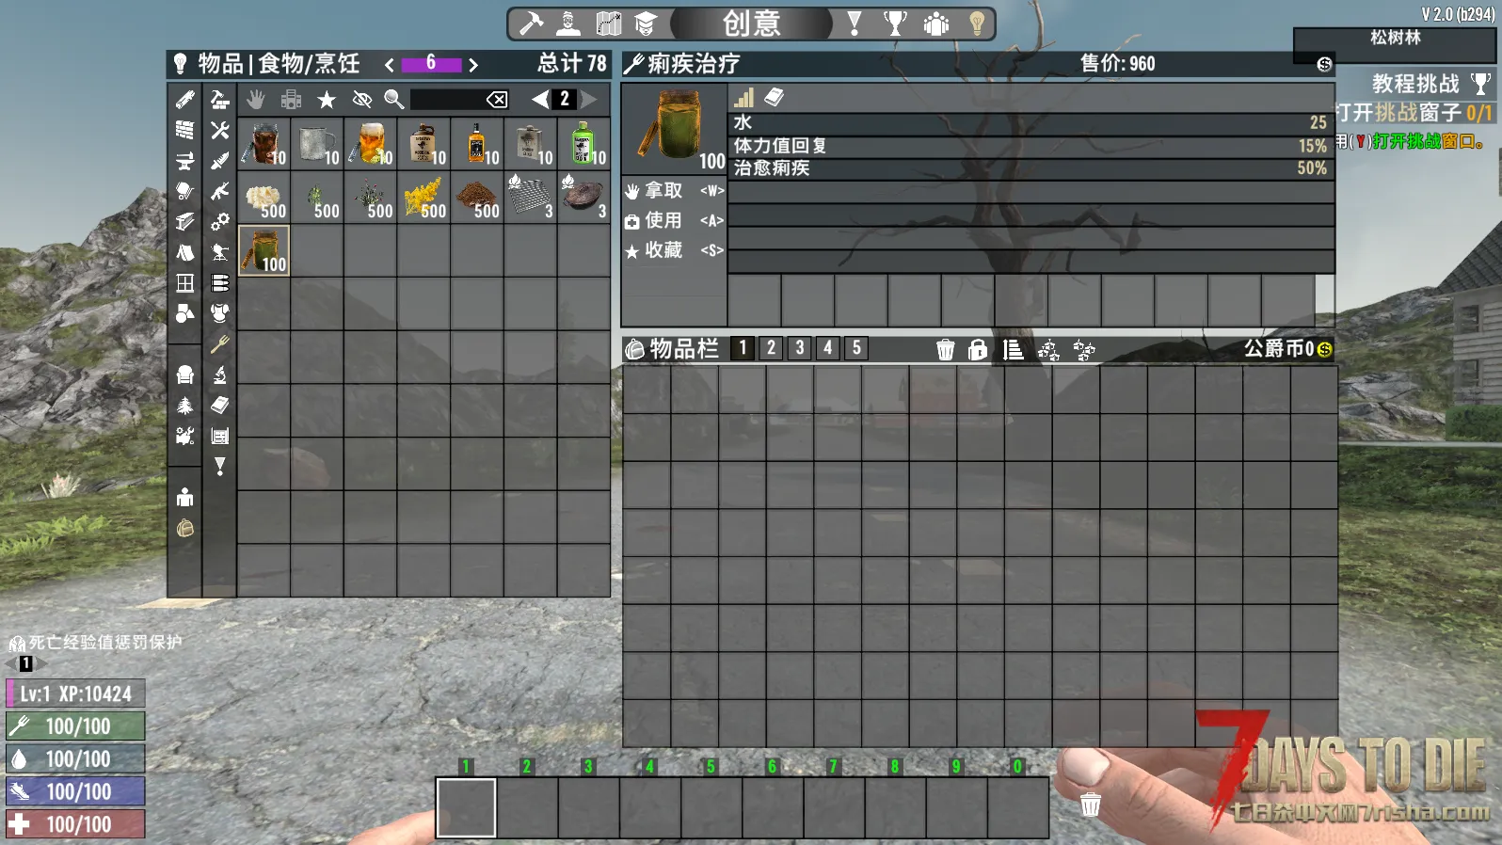Screen dimensions: 1502x845
Task: Pick the cooking grill item
Action: click(531, 197)
